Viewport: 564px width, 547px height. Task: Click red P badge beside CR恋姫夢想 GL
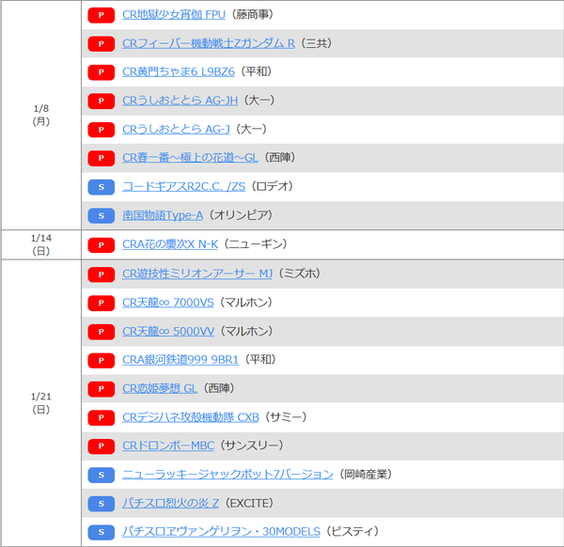tap(102, 389)
